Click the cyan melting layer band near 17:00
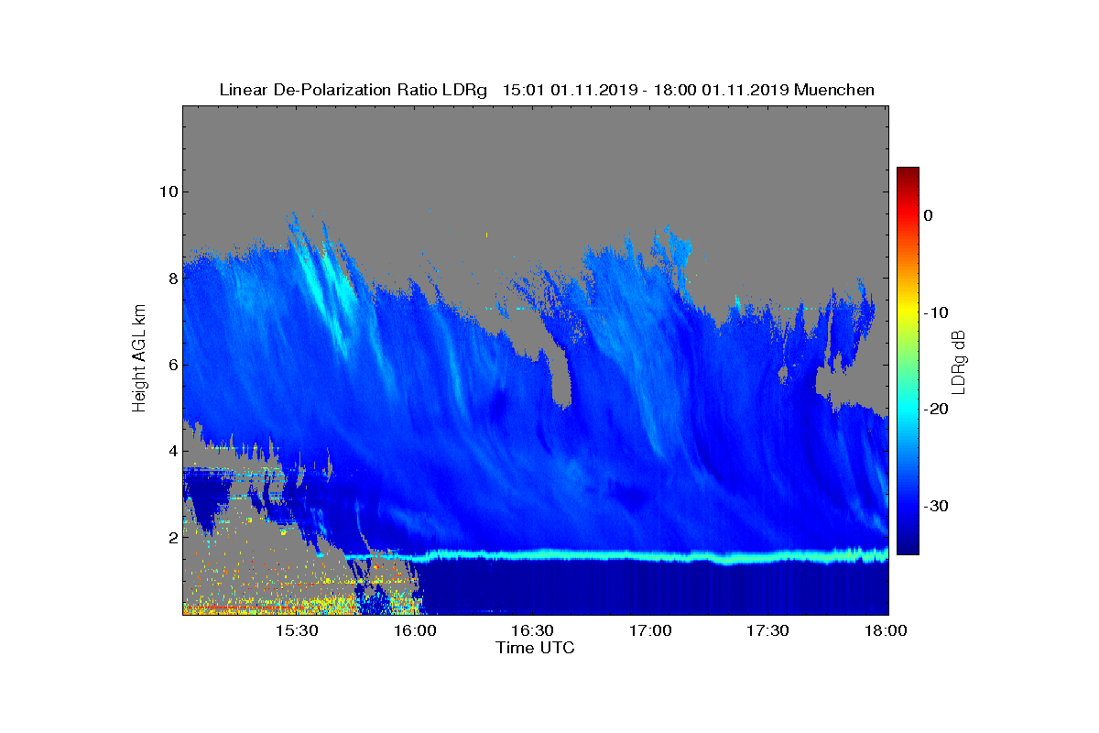Viewport: 1099px width, 733px height. click(652, 555)
